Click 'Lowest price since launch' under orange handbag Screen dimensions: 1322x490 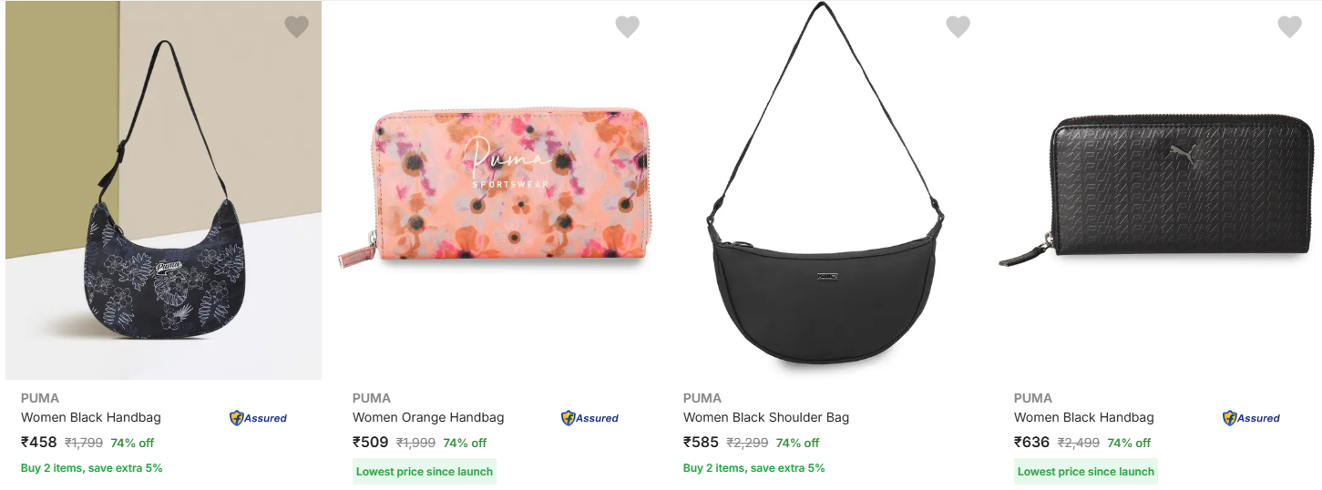click(x=425, y=472)
